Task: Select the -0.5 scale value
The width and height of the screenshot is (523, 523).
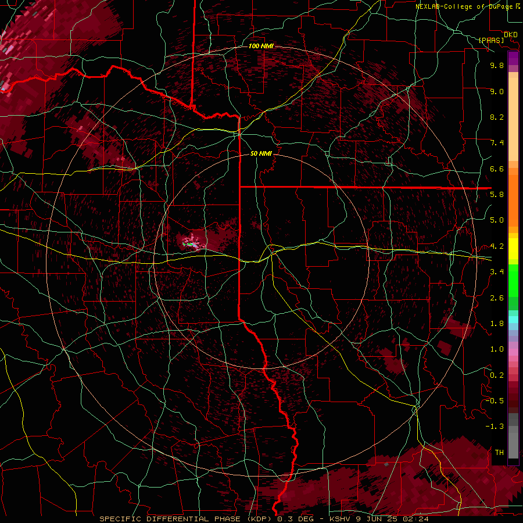Action: 495,401
